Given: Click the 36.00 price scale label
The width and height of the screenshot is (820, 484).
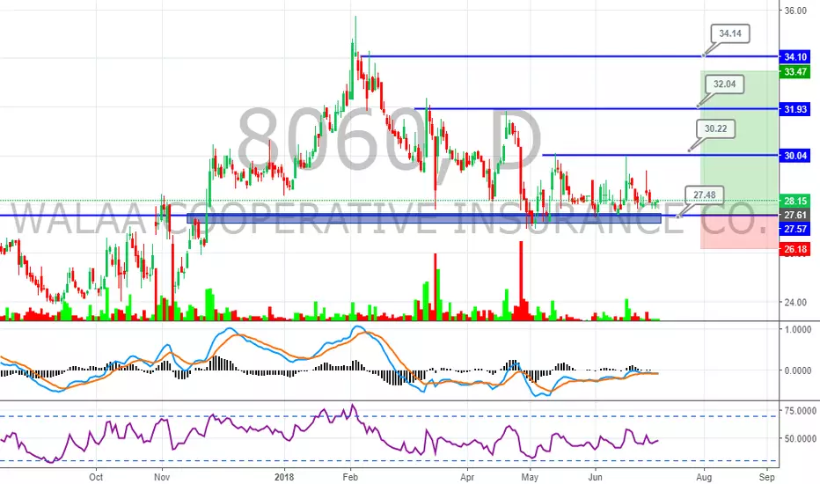Looking at the screenshot, I should click(794, 11).
